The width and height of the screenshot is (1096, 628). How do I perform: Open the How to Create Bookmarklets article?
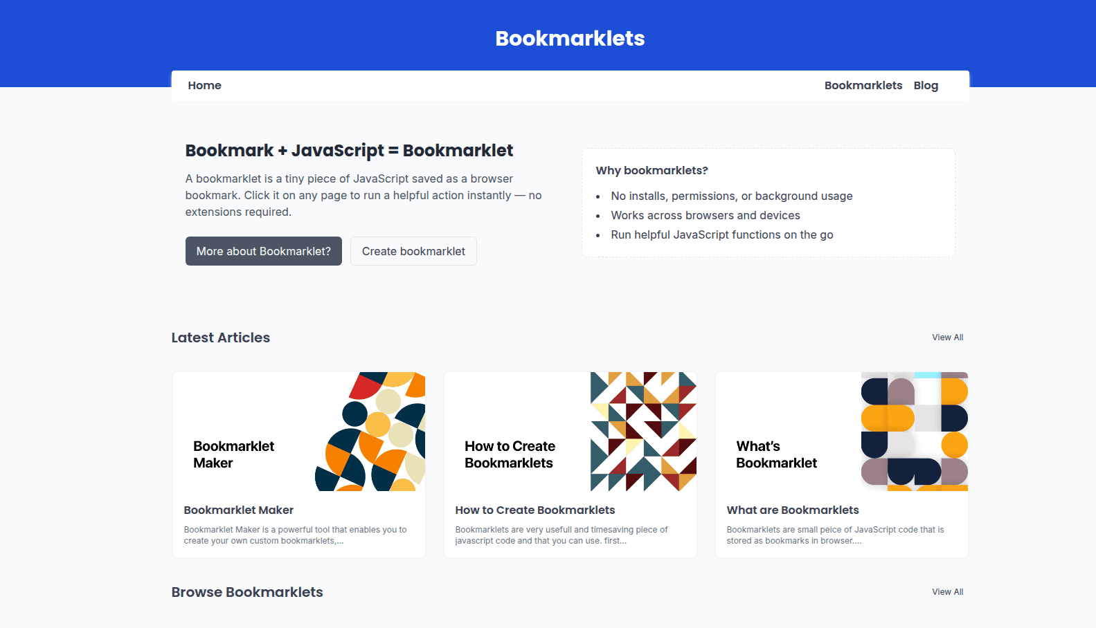point(534,510)
